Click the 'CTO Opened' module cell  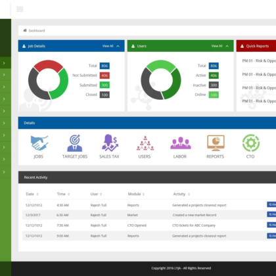click(137, 225)
